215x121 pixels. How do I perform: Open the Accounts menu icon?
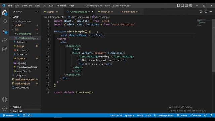(4, 99)
